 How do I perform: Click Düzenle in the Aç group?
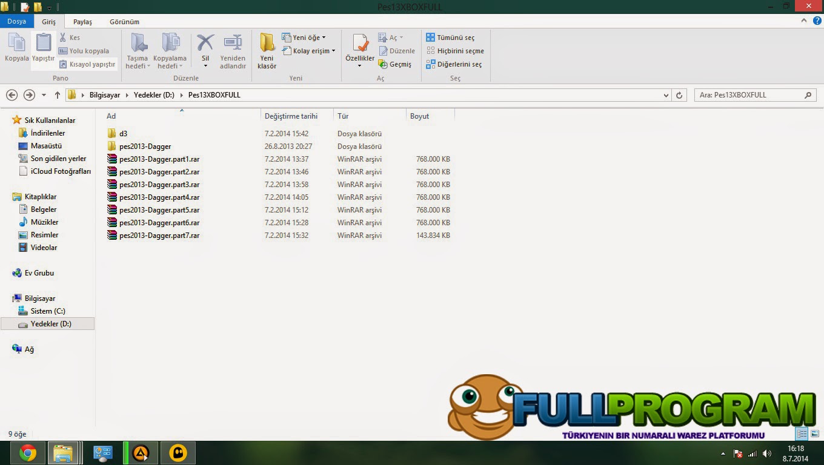[x=397, y=51]
